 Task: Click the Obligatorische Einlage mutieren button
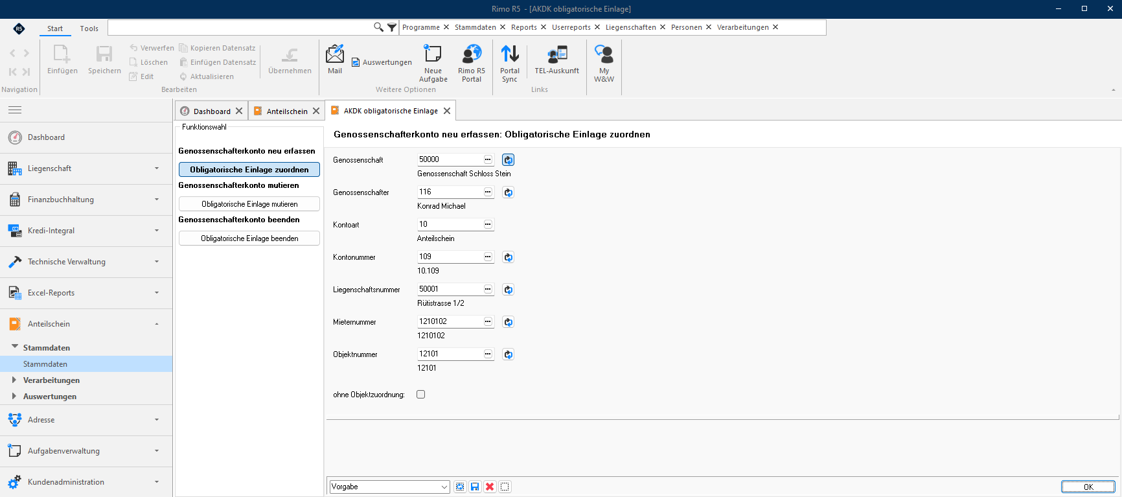pyautogui.click(x=249, y=204)
